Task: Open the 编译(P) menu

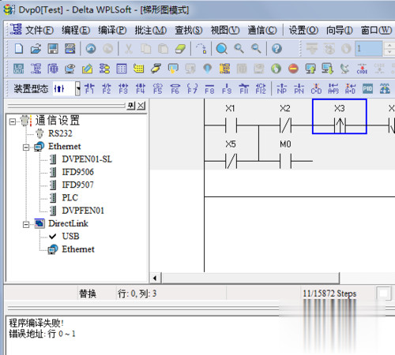Action: (112, 30)
